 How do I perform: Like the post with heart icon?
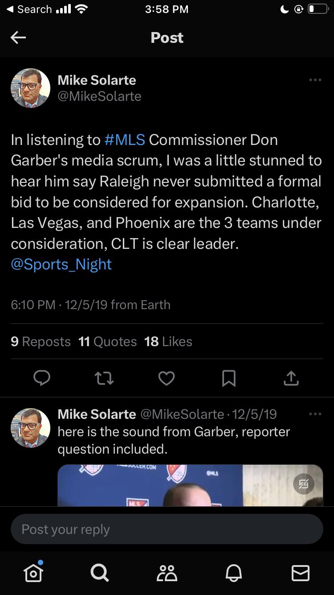[167, 379]
